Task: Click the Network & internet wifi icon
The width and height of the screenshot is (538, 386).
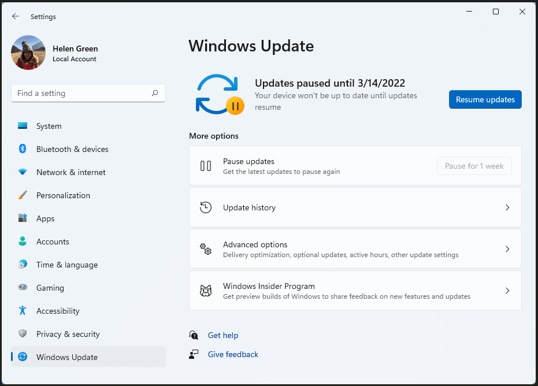Action: [x=23, y=172]
